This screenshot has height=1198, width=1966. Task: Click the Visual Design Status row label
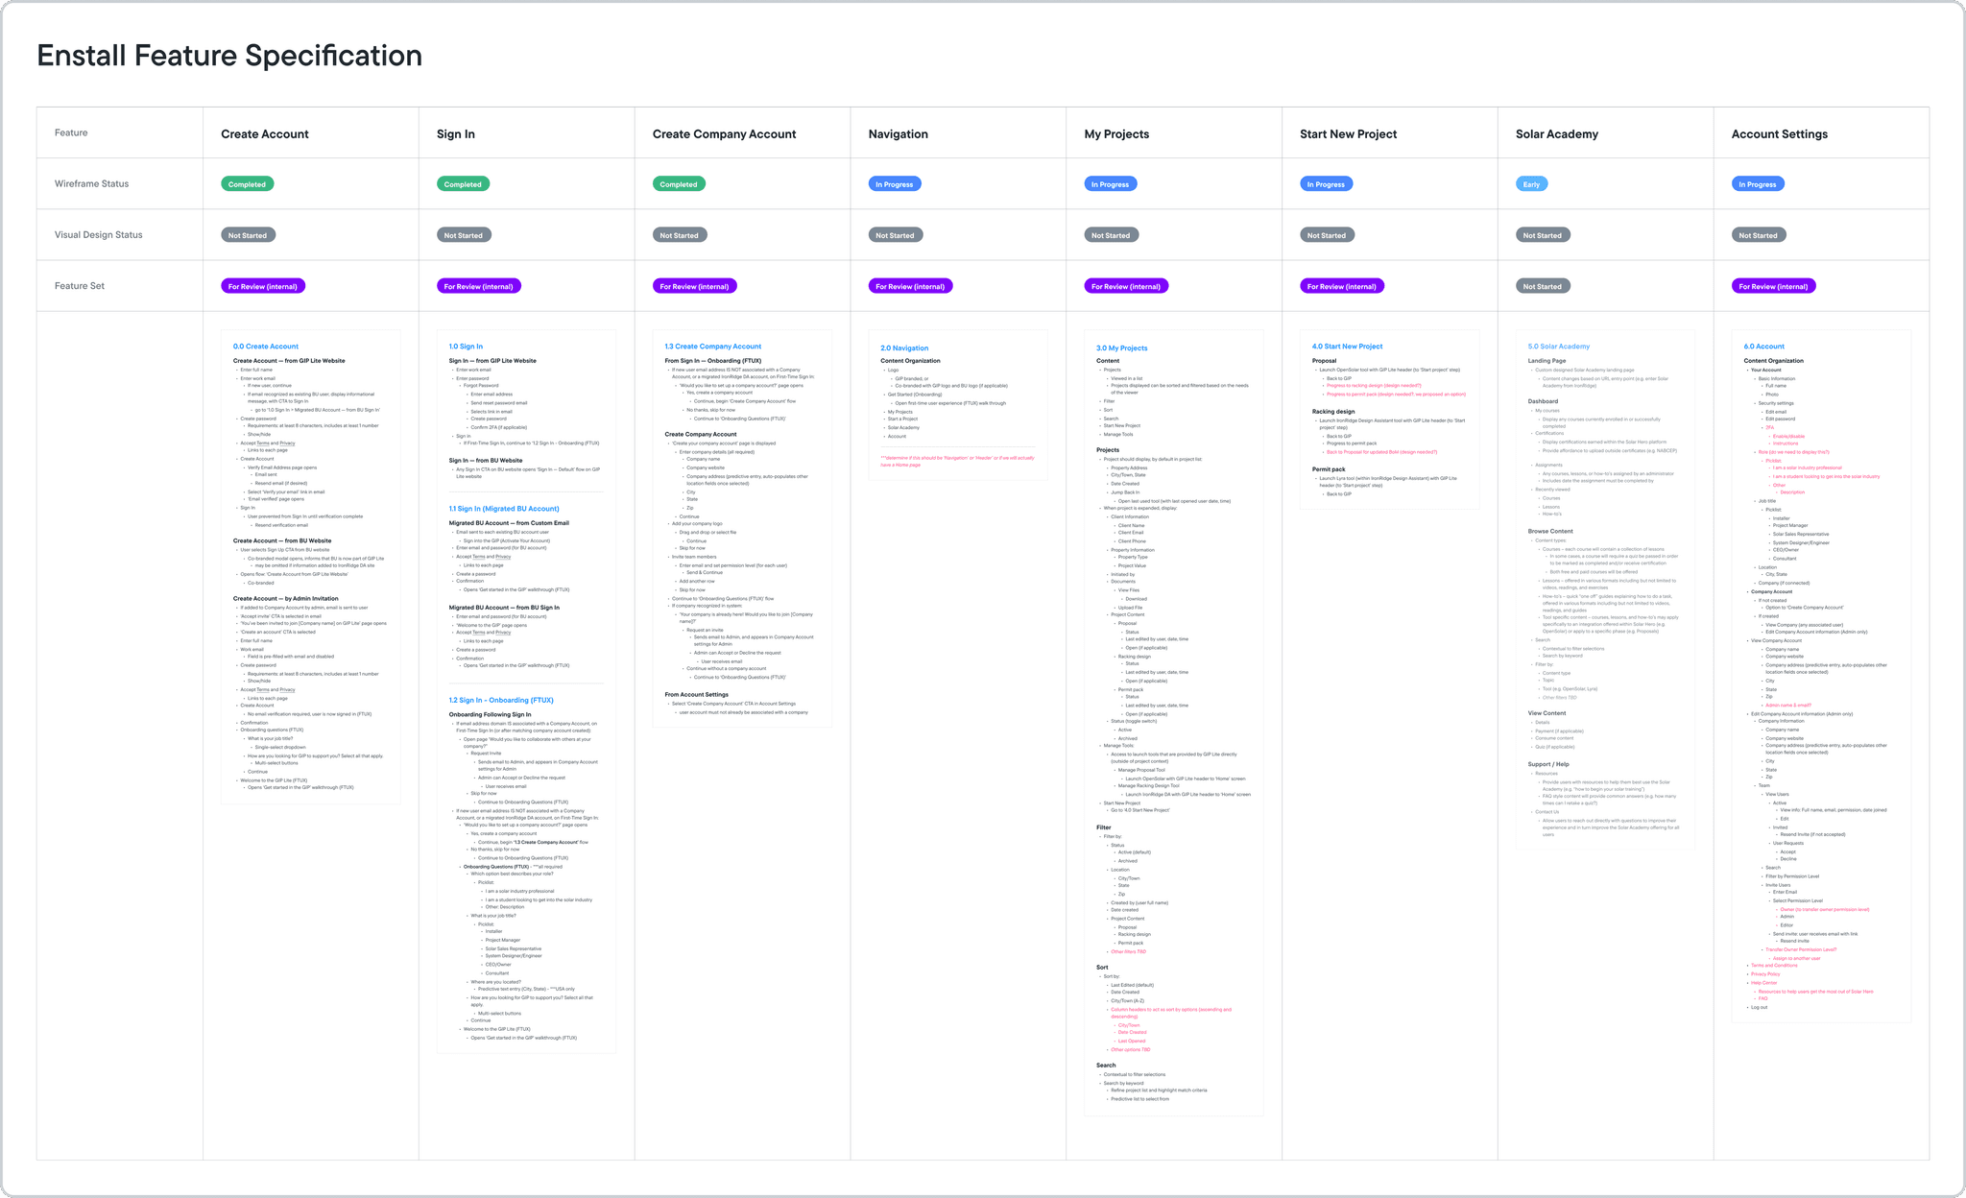coord(98,234)
